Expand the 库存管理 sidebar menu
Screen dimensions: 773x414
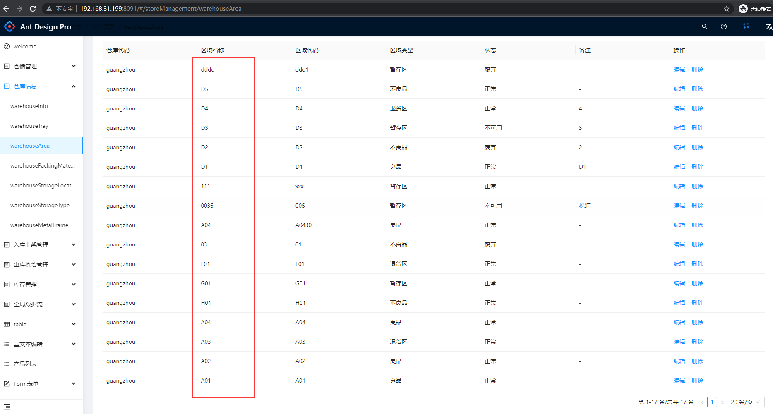pos(41,285)
